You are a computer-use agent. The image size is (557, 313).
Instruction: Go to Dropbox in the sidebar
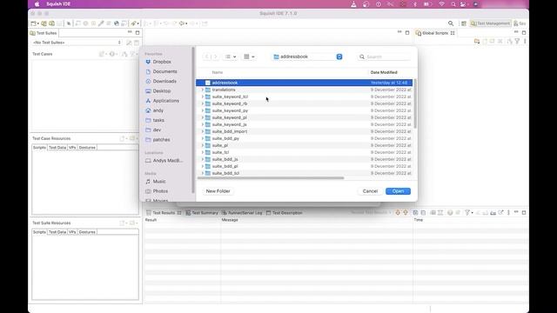click(158, 62)
